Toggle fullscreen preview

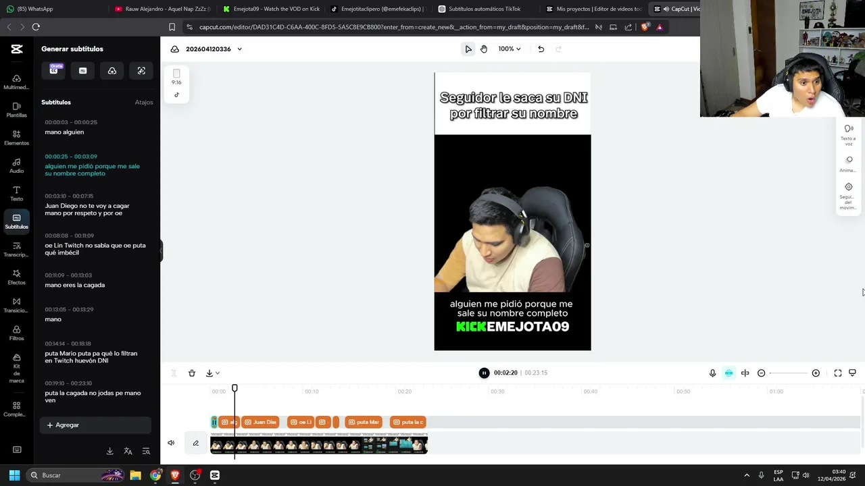click(x=837, y=373)
